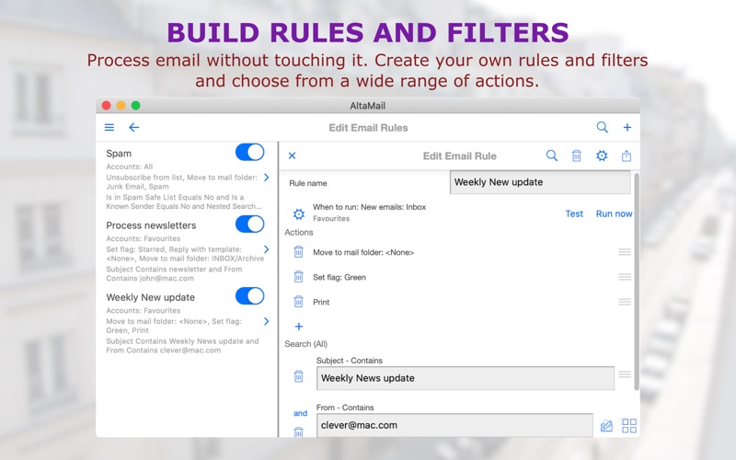
Task: Click the red close window button
Action: click(106, 105)
